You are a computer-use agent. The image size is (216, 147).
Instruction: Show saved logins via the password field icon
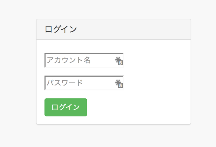coord(119,83)
